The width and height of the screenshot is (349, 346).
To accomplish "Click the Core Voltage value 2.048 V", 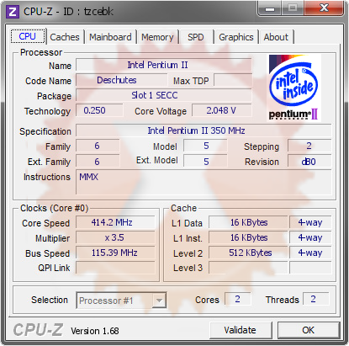I will pos(222,110).
